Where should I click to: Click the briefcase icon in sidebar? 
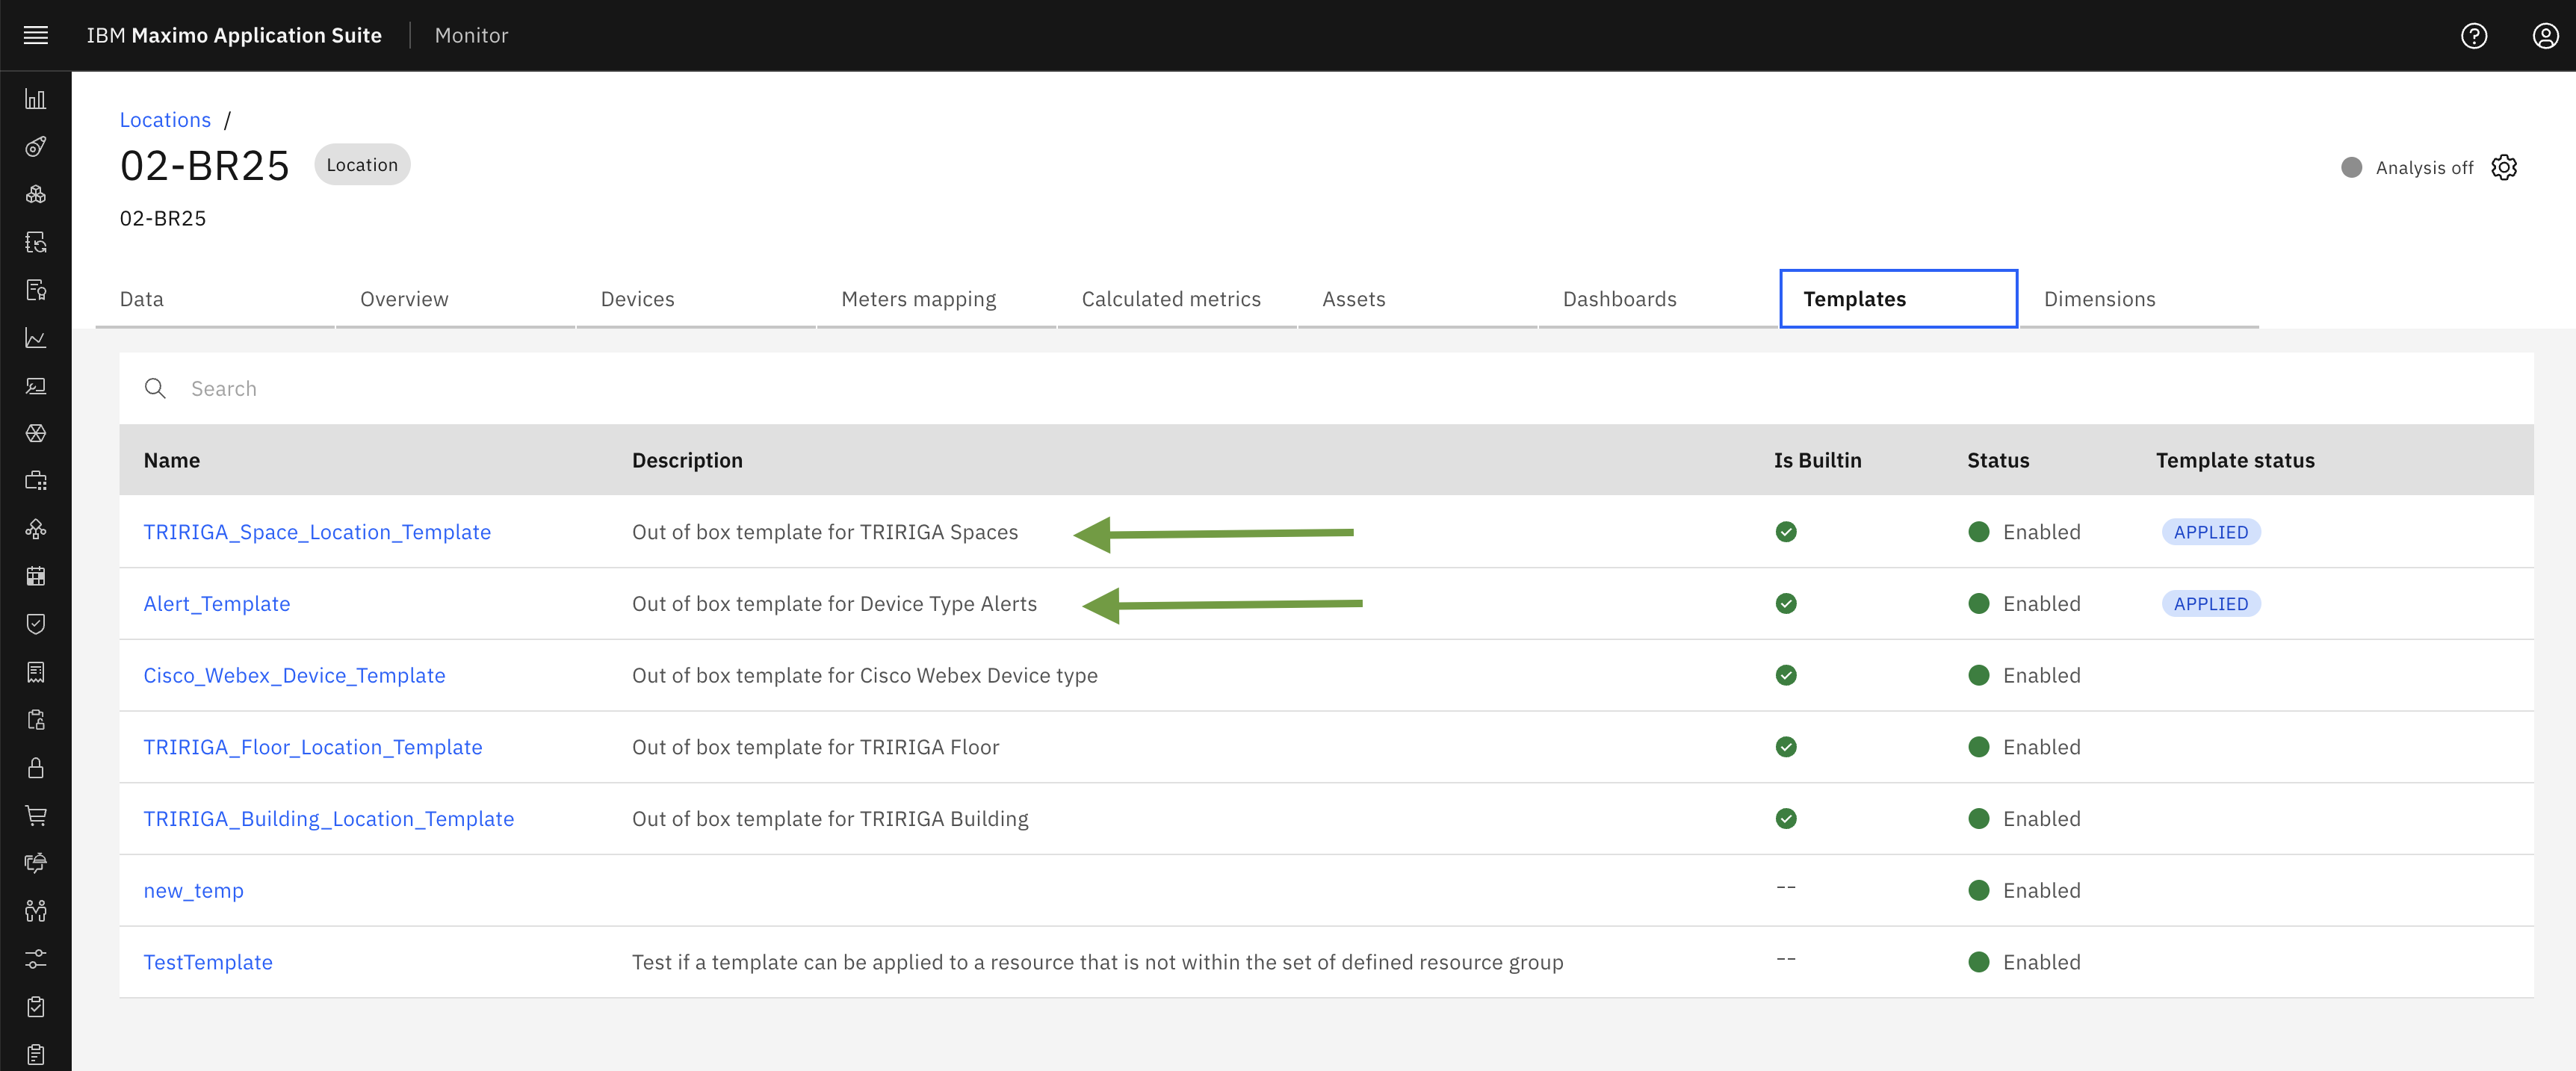pyautogui.click(x=36, y=481)
